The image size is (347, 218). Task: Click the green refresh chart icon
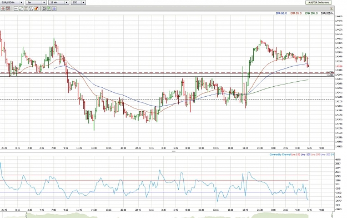click(49, 9)
